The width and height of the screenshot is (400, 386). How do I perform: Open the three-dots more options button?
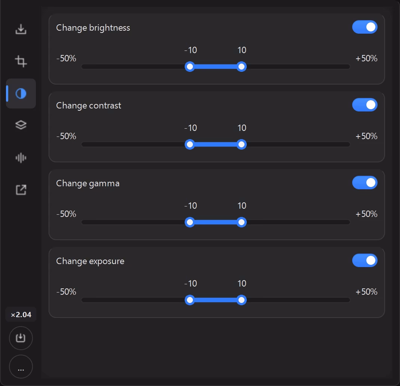pyautogui.click(x=21, y=367)
